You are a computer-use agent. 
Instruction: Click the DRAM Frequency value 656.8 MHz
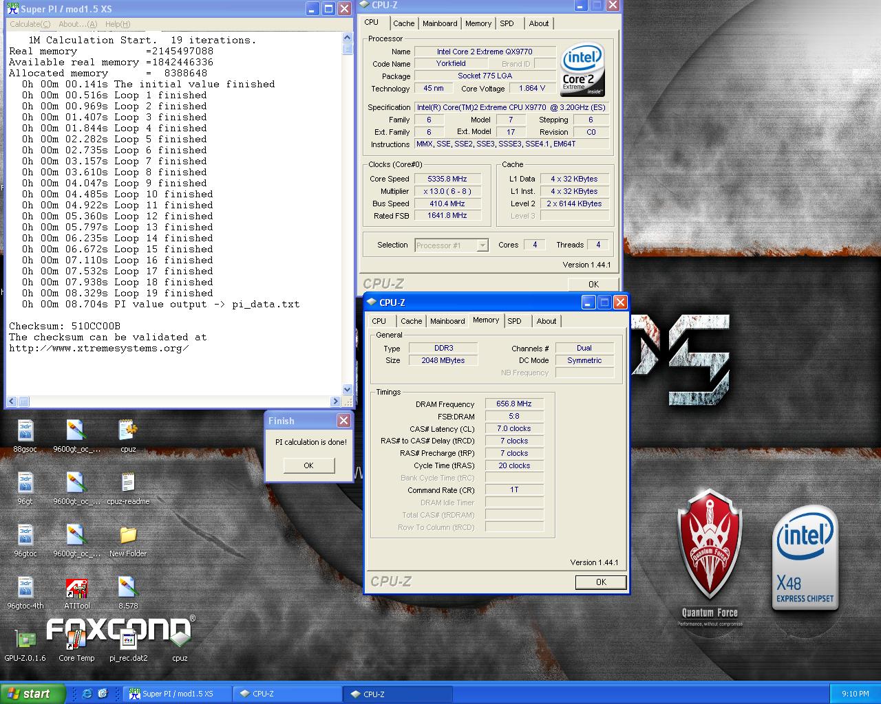pyautogui.click(x=514, y=404)
